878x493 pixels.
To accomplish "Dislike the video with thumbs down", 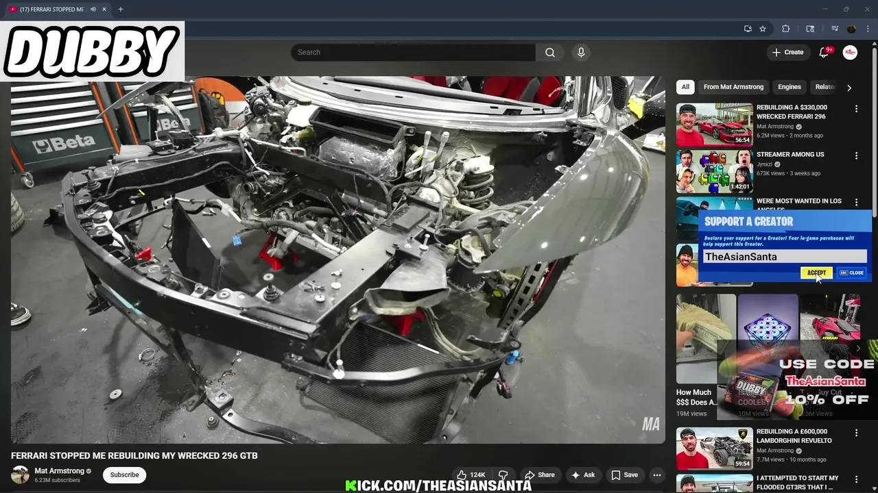I will point(503,475).
